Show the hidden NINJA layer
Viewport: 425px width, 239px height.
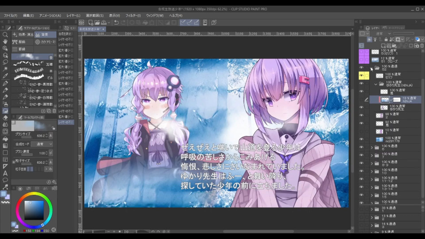361,100
